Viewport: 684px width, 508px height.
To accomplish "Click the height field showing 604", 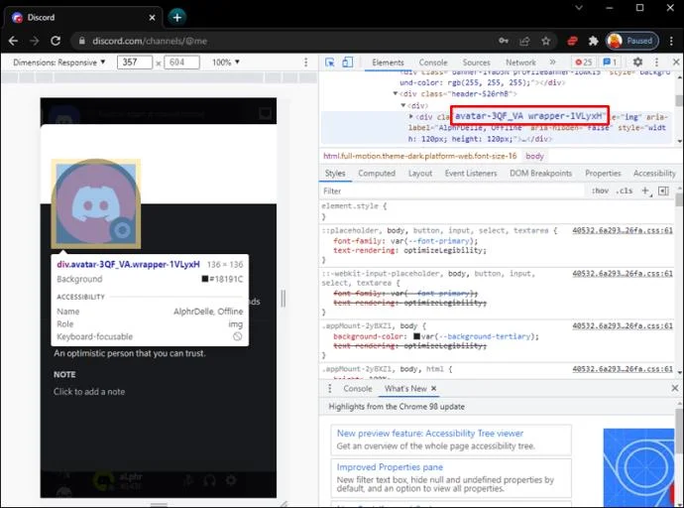I will (x=182, y=62).
